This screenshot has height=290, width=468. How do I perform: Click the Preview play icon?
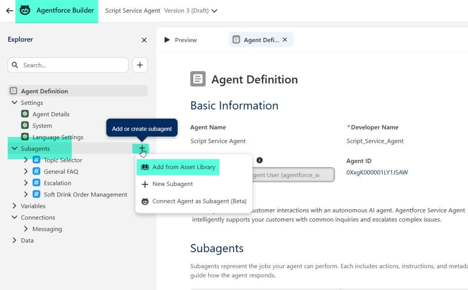(167, 40)
